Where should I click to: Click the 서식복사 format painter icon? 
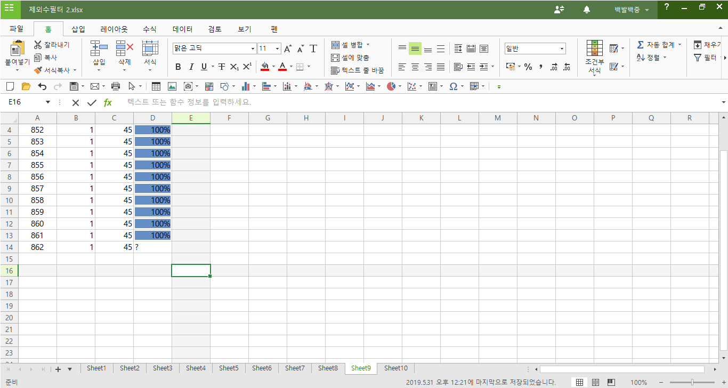click(38, 70)
